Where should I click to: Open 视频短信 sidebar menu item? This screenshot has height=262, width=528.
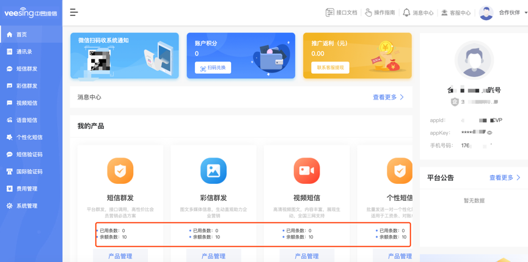tap(31, 103)
